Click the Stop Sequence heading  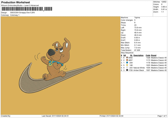pyautogui.click(x=127, y=53)
